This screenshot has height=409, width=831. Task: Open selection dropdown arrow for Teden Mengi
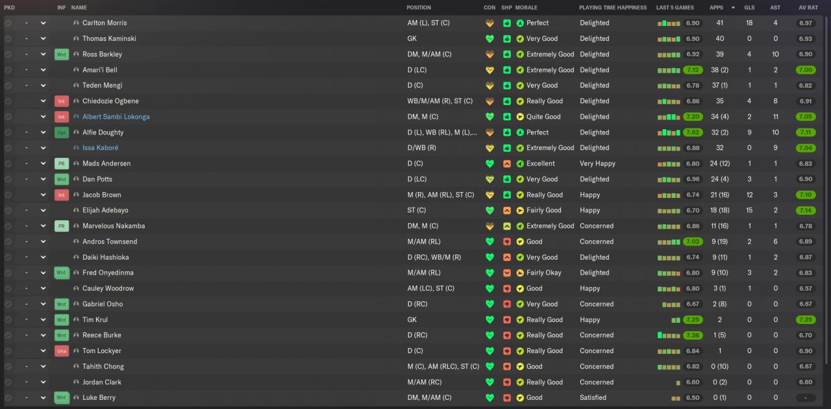click(x=43, y=86)
